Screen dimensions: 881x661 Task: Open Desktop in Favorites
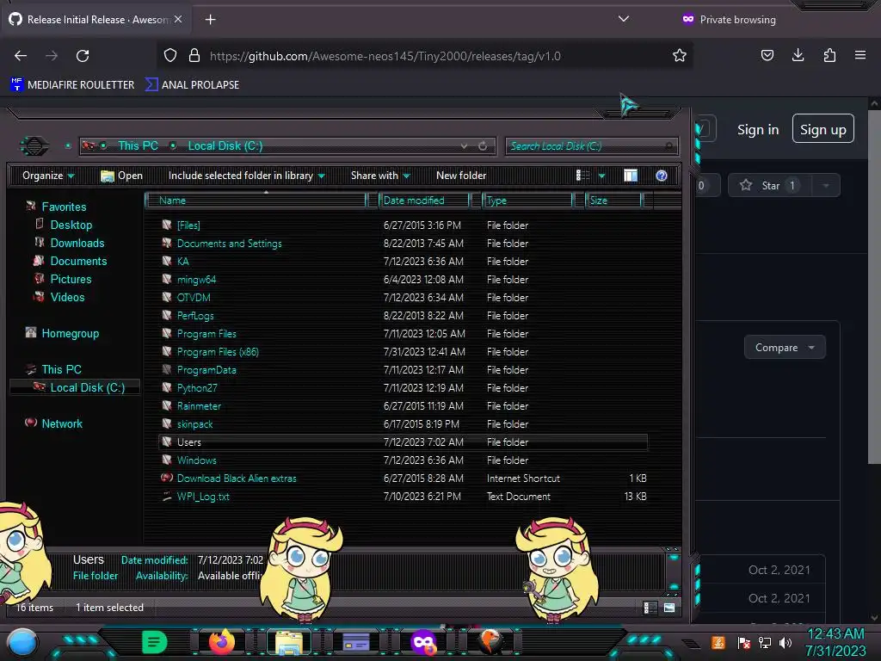(71, 225)
